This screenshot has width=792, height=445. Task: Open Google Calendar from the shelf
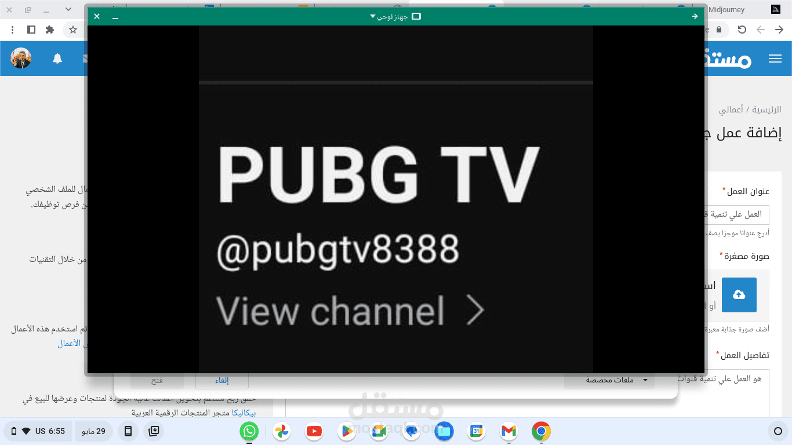pos(477,431)
